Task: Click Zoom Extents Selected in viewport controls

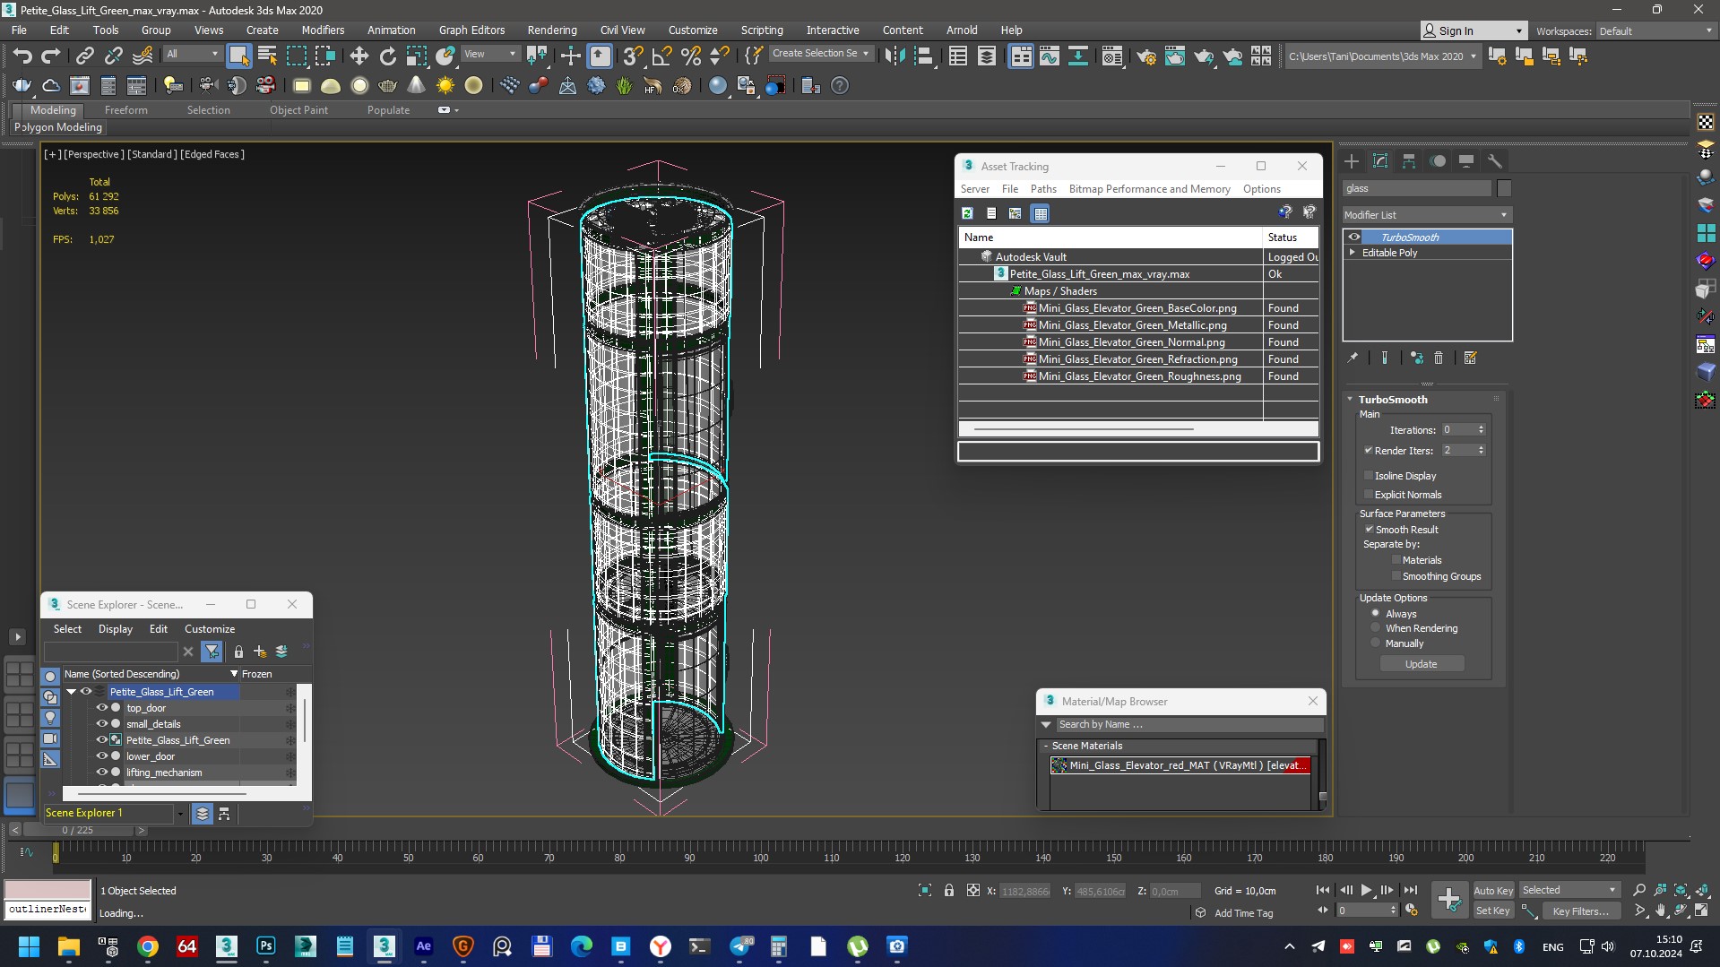Action: pyautogui.click(x=1681, y=890)
